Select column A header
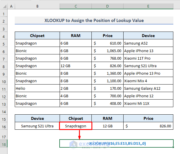The height and width of the screenshot is (154, 180). [11, 6]
